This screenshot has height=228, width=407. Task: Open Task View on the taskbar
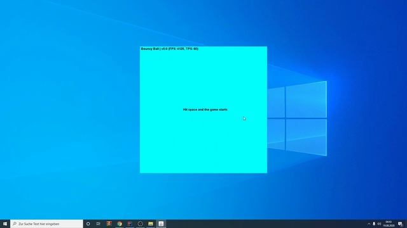point(99,224)
